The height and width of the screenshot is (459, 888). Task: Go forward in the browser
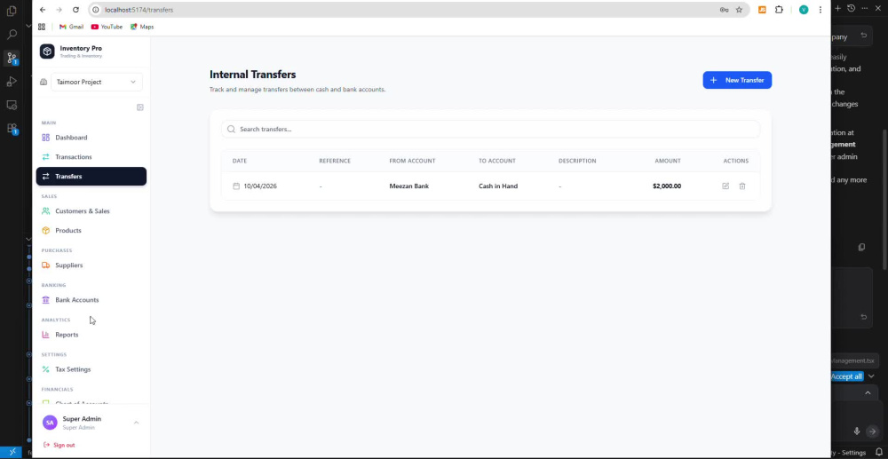click(x=59, y=10)
